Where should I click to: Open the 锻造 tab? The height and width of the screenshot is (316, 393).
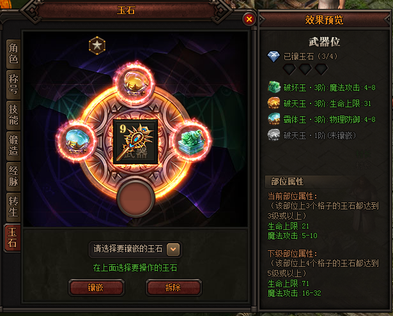click(x=13, y=146)
